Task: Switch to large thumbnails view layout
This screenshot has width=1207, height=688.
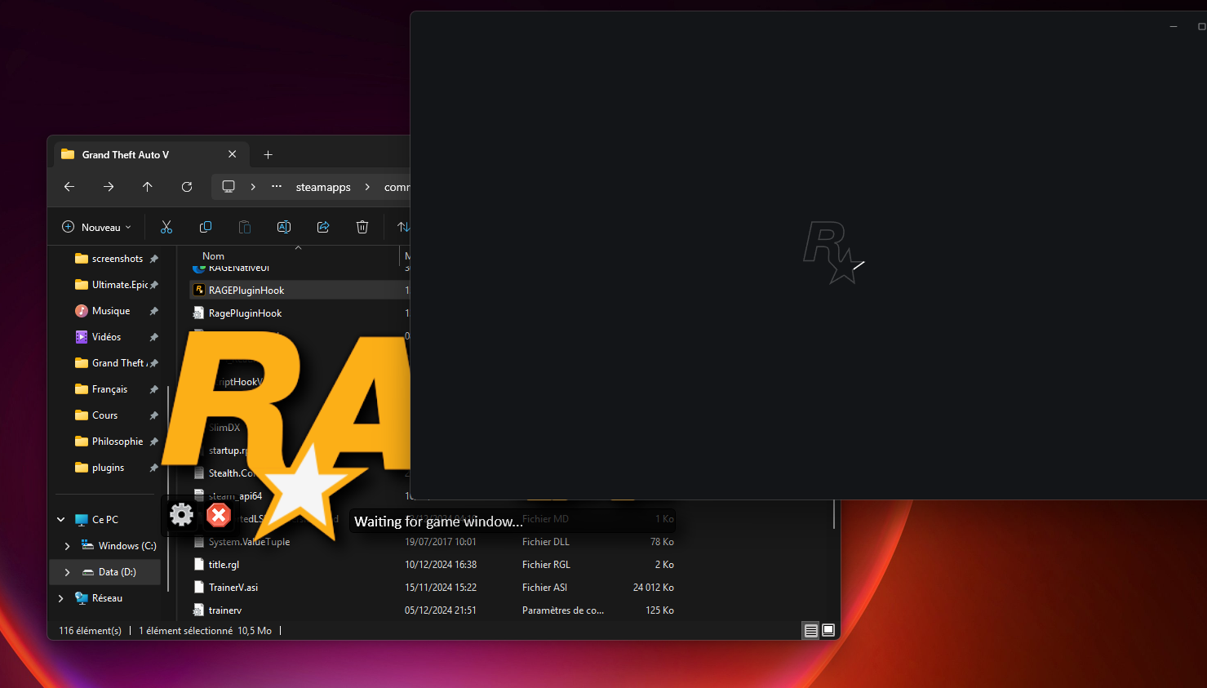Action: pyautogui.click(x=828, y=630)
